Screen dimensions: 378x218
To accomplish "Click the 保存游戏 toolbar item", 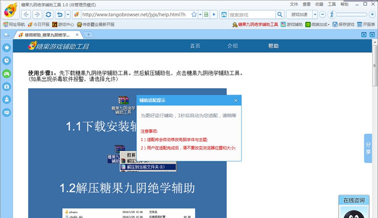I will 344,24.
